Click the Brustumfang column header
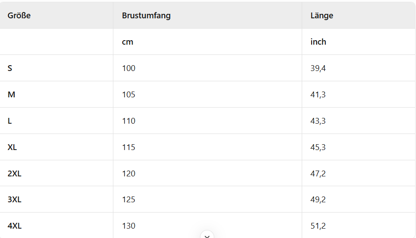This screenshot has width=416, height=238. pos(146,16)
